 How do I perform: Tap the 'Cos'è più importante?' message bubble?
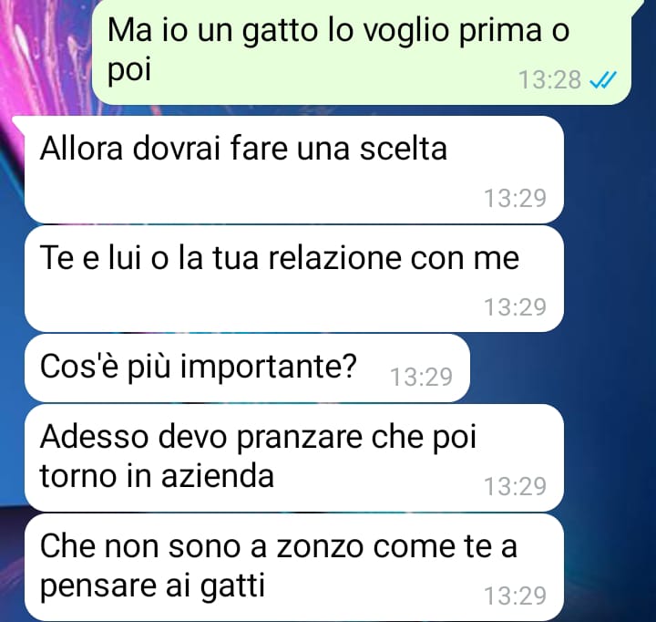point(247,368)
